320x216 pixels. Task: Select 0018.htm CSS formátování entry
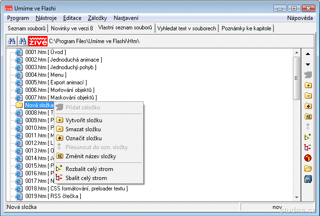pyautogui.click(x=77, y=189)
